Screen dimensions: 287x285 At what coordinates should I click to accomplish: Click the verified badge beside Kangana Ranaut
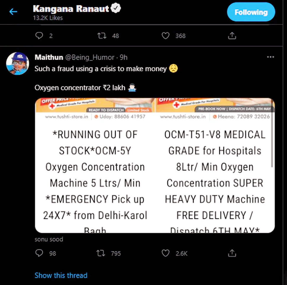click(x=115, y=9)
